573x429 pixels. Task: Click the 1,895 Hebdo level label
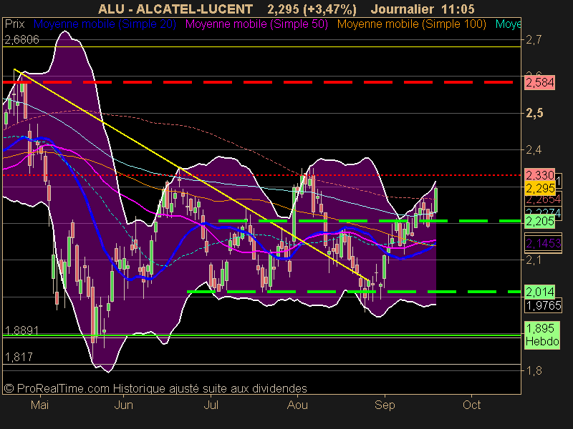click(x=542, y=335)
